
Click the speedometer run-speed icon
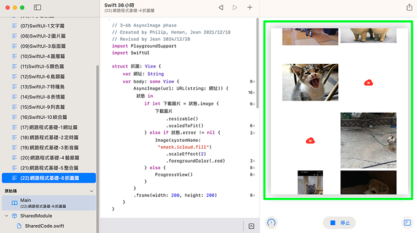pyautogui.click(x=271, y=223)
